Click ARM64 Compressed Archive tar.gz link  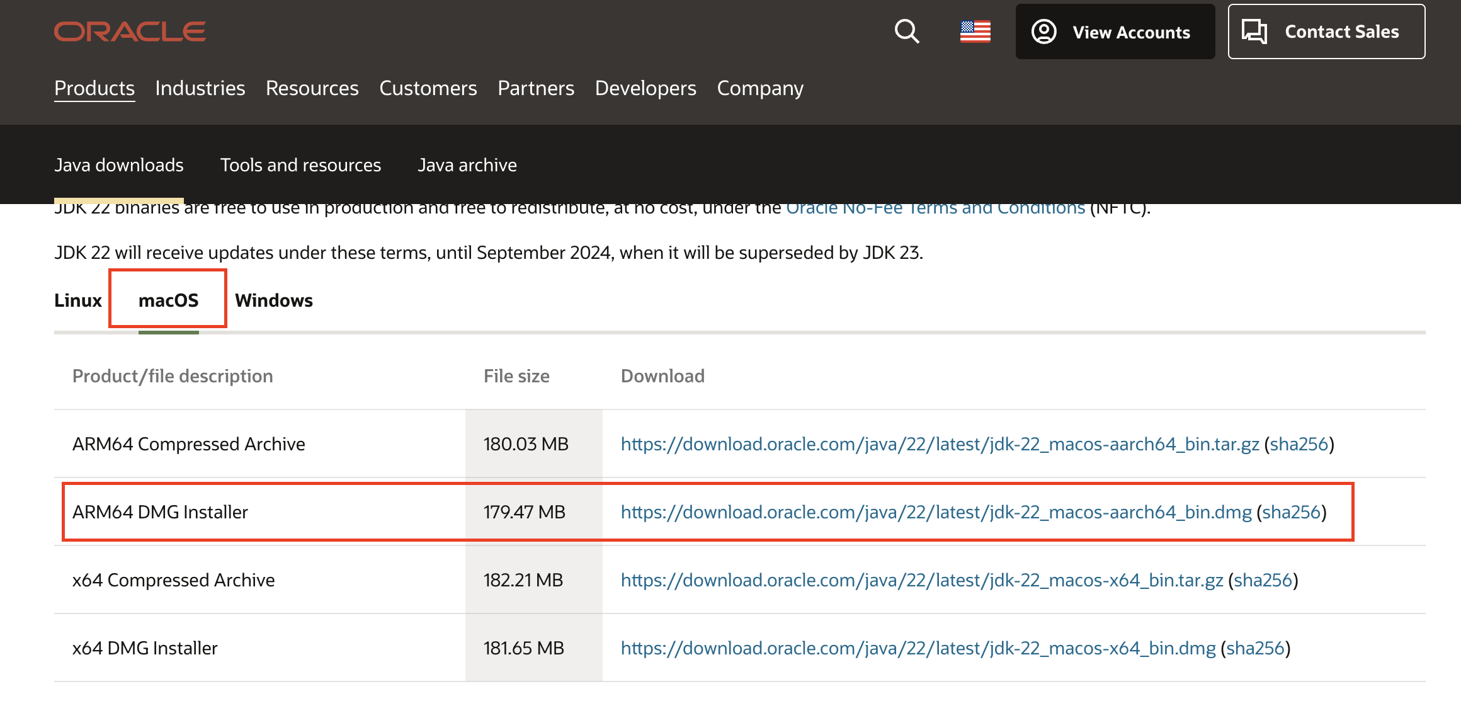tap(940, 444)
